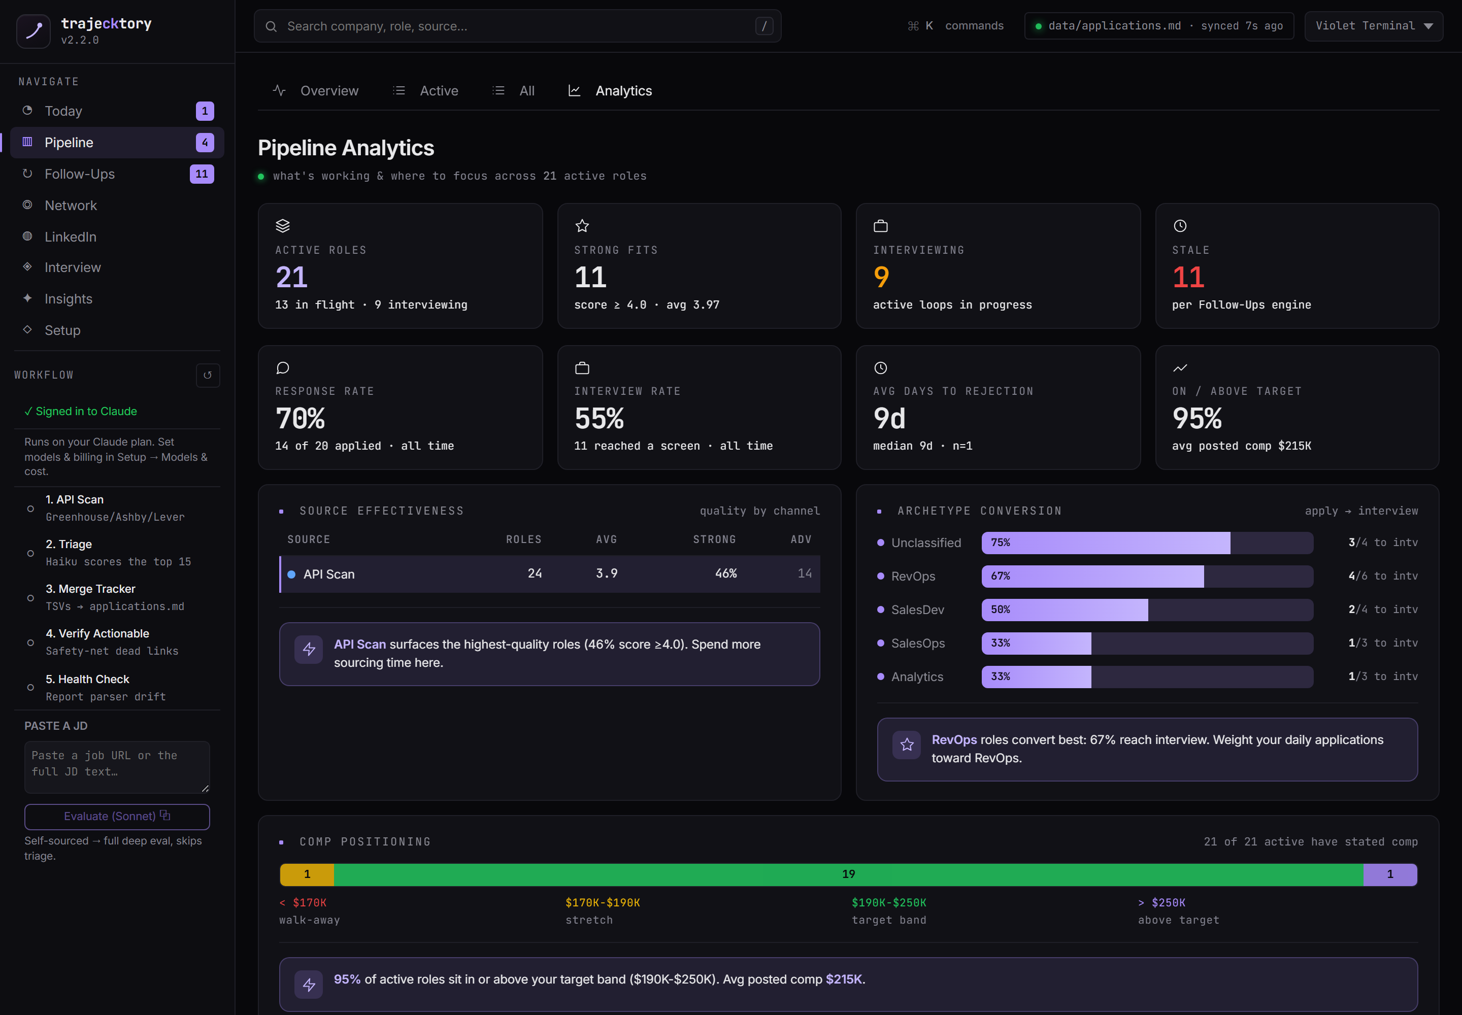Focus the company search field
The width and height of the screenshot is (1462, 1015).
pyautogui.click(x=517, y=26)
